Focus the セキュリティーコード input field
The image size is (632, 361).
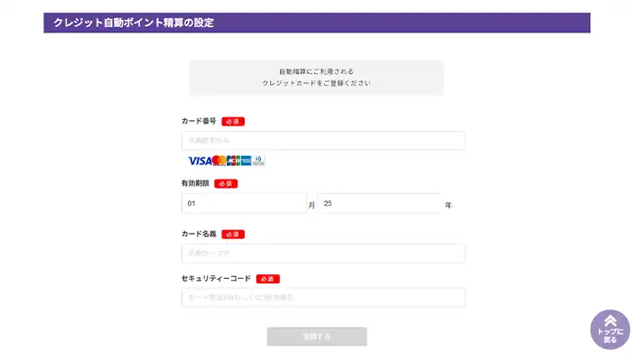click(323, 298)
